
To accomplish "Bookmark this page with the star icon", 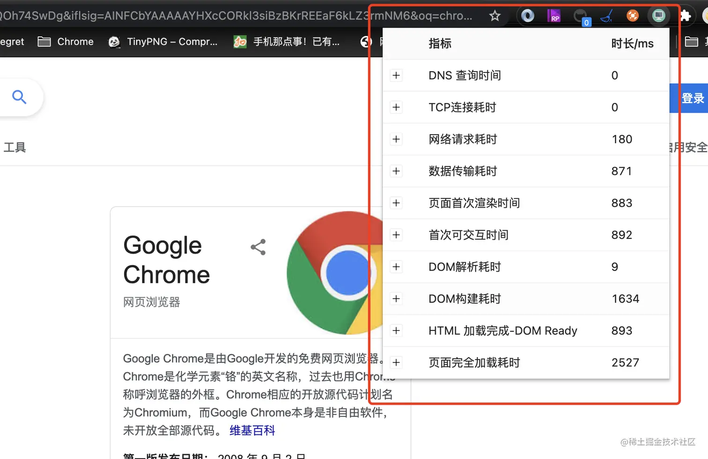I will pyautogui.click(x=494, y=16).
